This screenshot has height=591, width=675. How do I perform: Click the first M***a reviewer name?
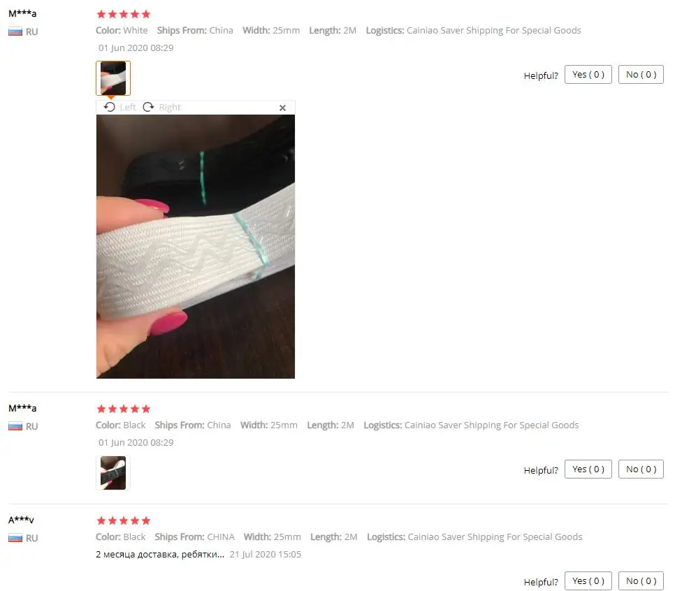coord(22,13)
